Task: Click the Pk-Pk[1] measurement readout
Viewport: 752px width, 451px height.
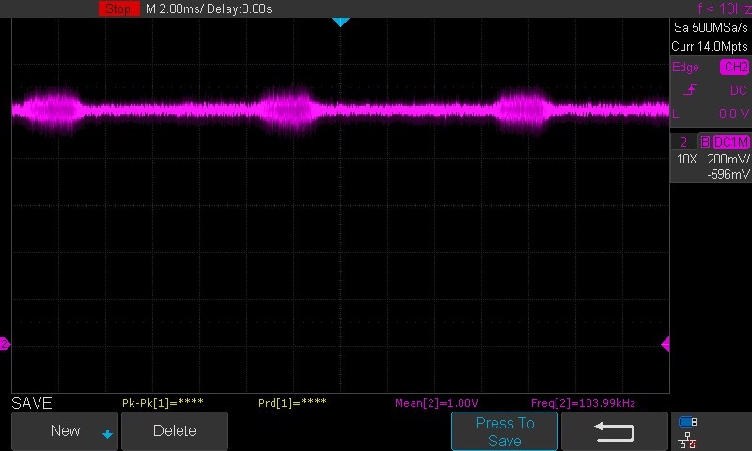Action: click(163, 403)
